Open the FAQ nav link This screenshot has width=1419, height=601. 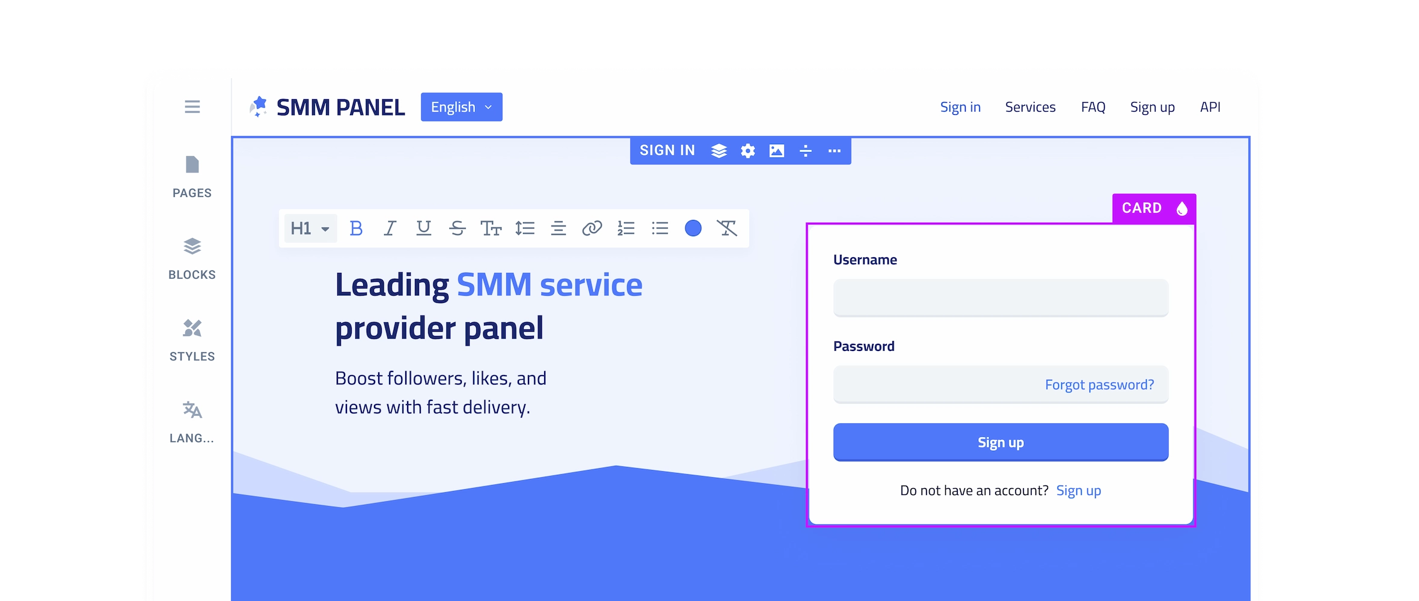pyautogui.click(x=1093, y=107)
